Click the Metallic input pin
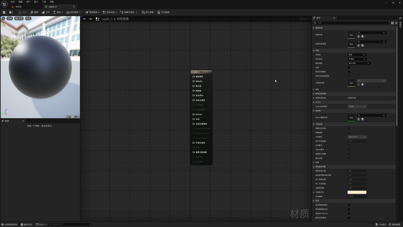This screenshot has height=227, width=403. tap(194, 81)
